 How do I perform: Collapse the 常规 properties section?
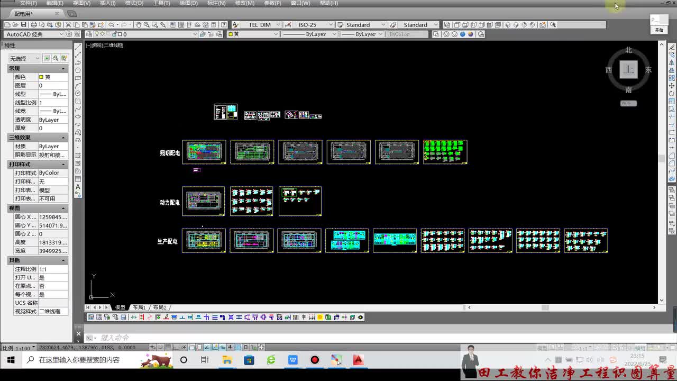click(63, 69)
